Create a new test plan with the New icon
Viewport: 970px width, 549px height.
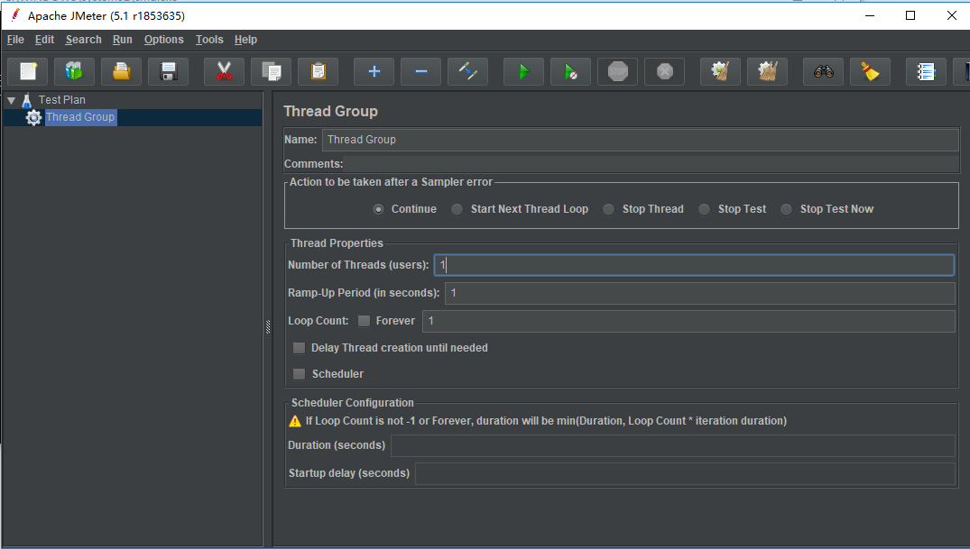(x=28, y=72)
